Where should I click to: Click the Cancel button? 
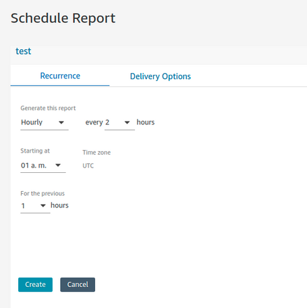coord(78,284)
